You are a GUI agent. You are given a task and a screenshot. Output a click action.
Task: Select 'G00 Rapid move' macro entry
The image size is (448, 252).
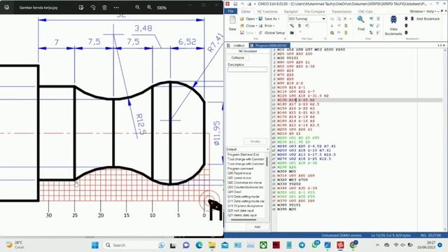click(239, 173)
